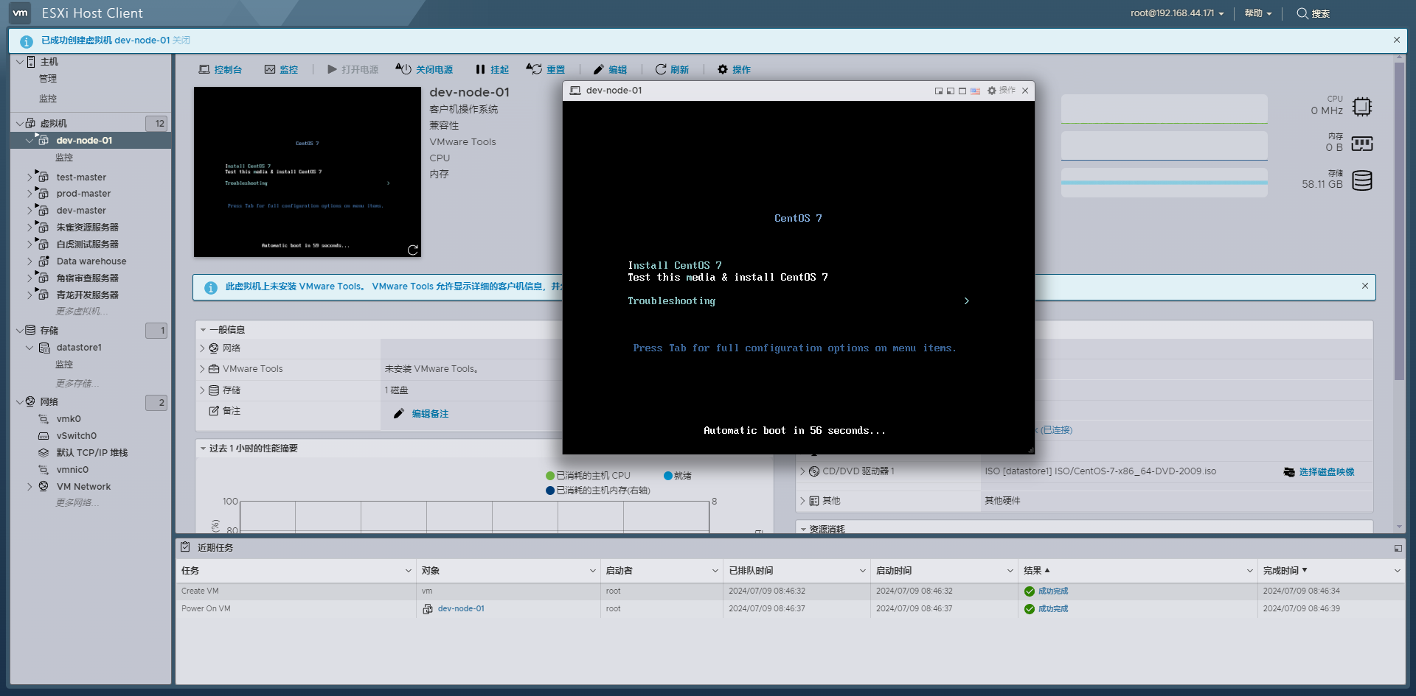Select vmk0 in the navigator
This screenshot has height=696, width=1416.
click(69, 419)
